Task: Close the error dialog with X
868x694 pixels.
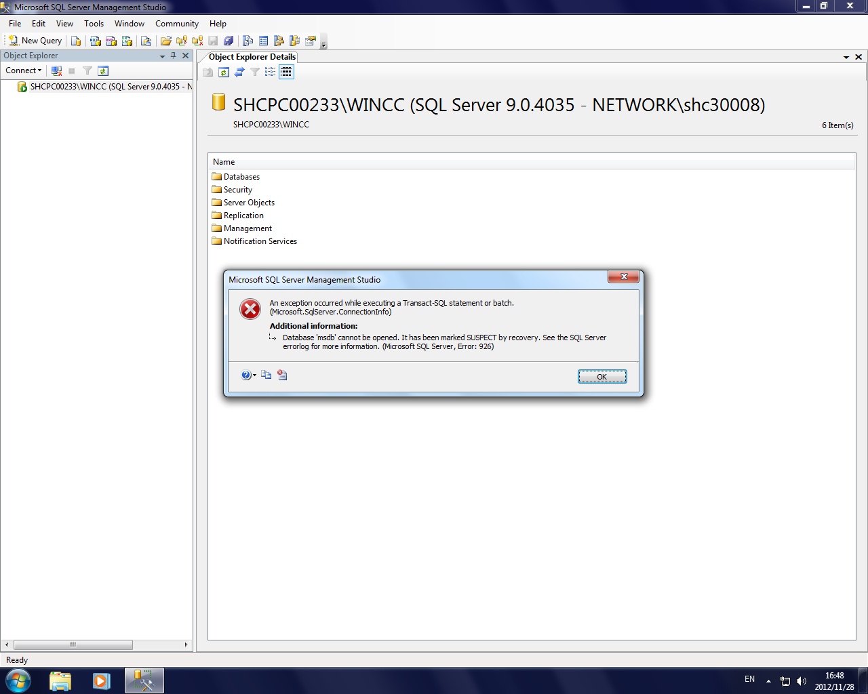Action: pos(624,277)
